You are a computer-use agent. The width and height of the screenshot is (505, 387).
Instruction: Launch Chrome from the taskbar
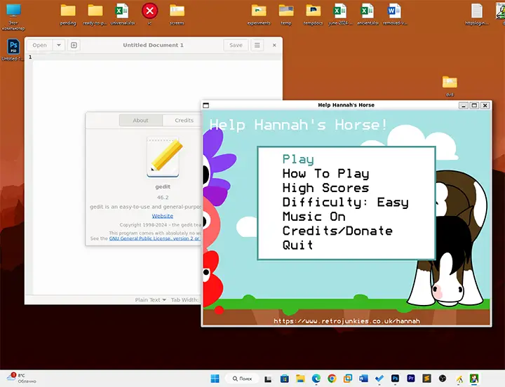click(332, 379)
